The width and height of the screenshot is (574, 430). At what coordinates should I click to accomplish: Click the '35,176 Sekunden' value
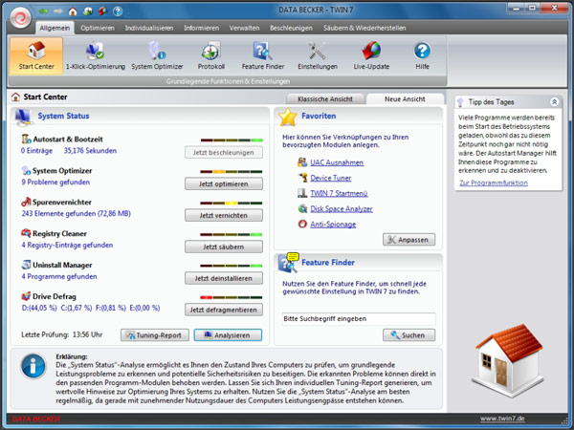click(90, 151)
